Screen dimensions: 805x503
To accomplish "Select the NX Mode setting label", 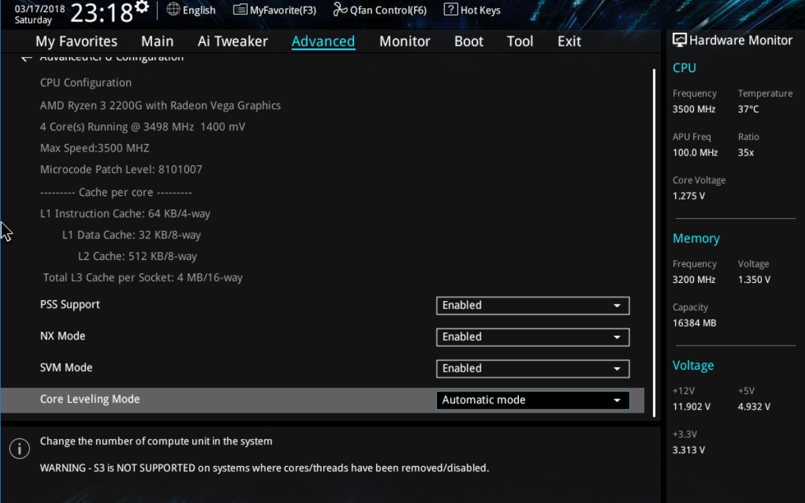I will click(63, 336).
